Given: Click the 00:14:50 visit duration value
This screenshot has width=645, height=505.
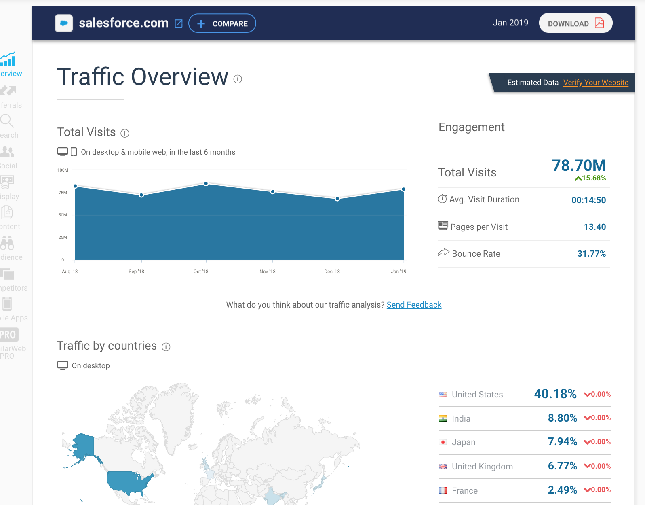Looking at the screenshot, I should coord(588,200).
